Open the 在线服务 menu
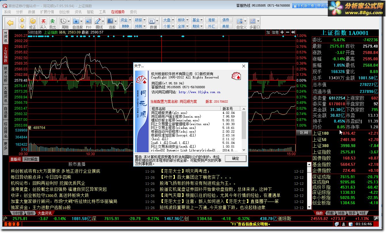 pos(118,12)
